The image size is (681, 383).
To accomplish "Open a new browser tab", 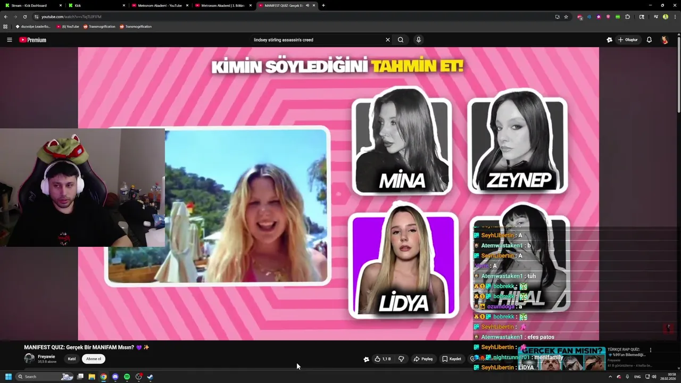I will 323,5.
